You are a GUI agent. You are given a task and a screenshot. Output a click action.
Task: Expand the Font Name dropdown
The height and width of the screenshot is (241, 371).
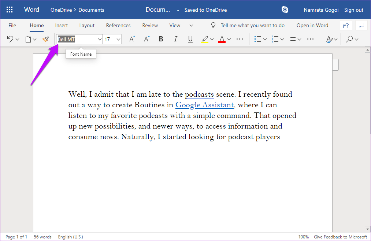coord(100,39)
